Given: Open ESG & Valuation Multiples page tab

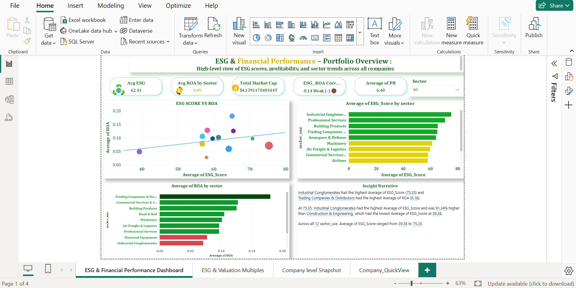Looking at the screenshot, I should [x=233, y=270].
